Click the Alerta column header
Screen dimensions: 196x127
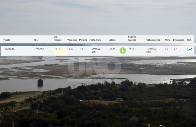(168, 40)
